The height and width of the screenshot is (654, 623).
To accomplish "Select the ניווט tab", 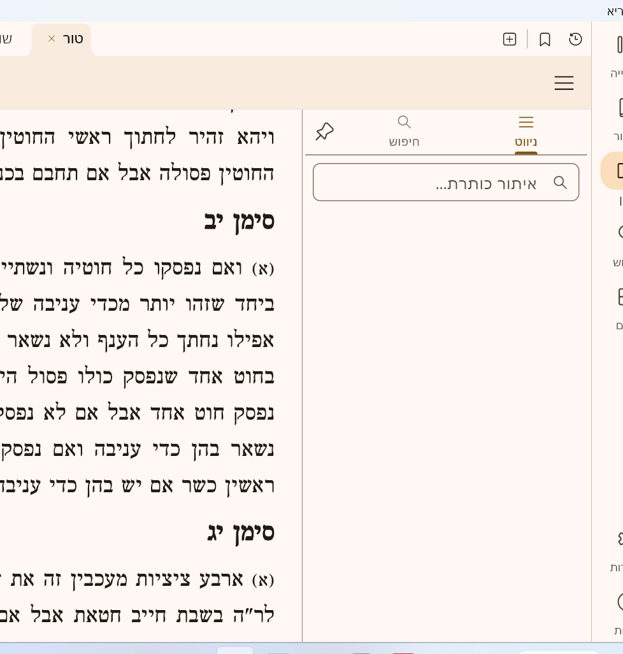I will 526,131.
